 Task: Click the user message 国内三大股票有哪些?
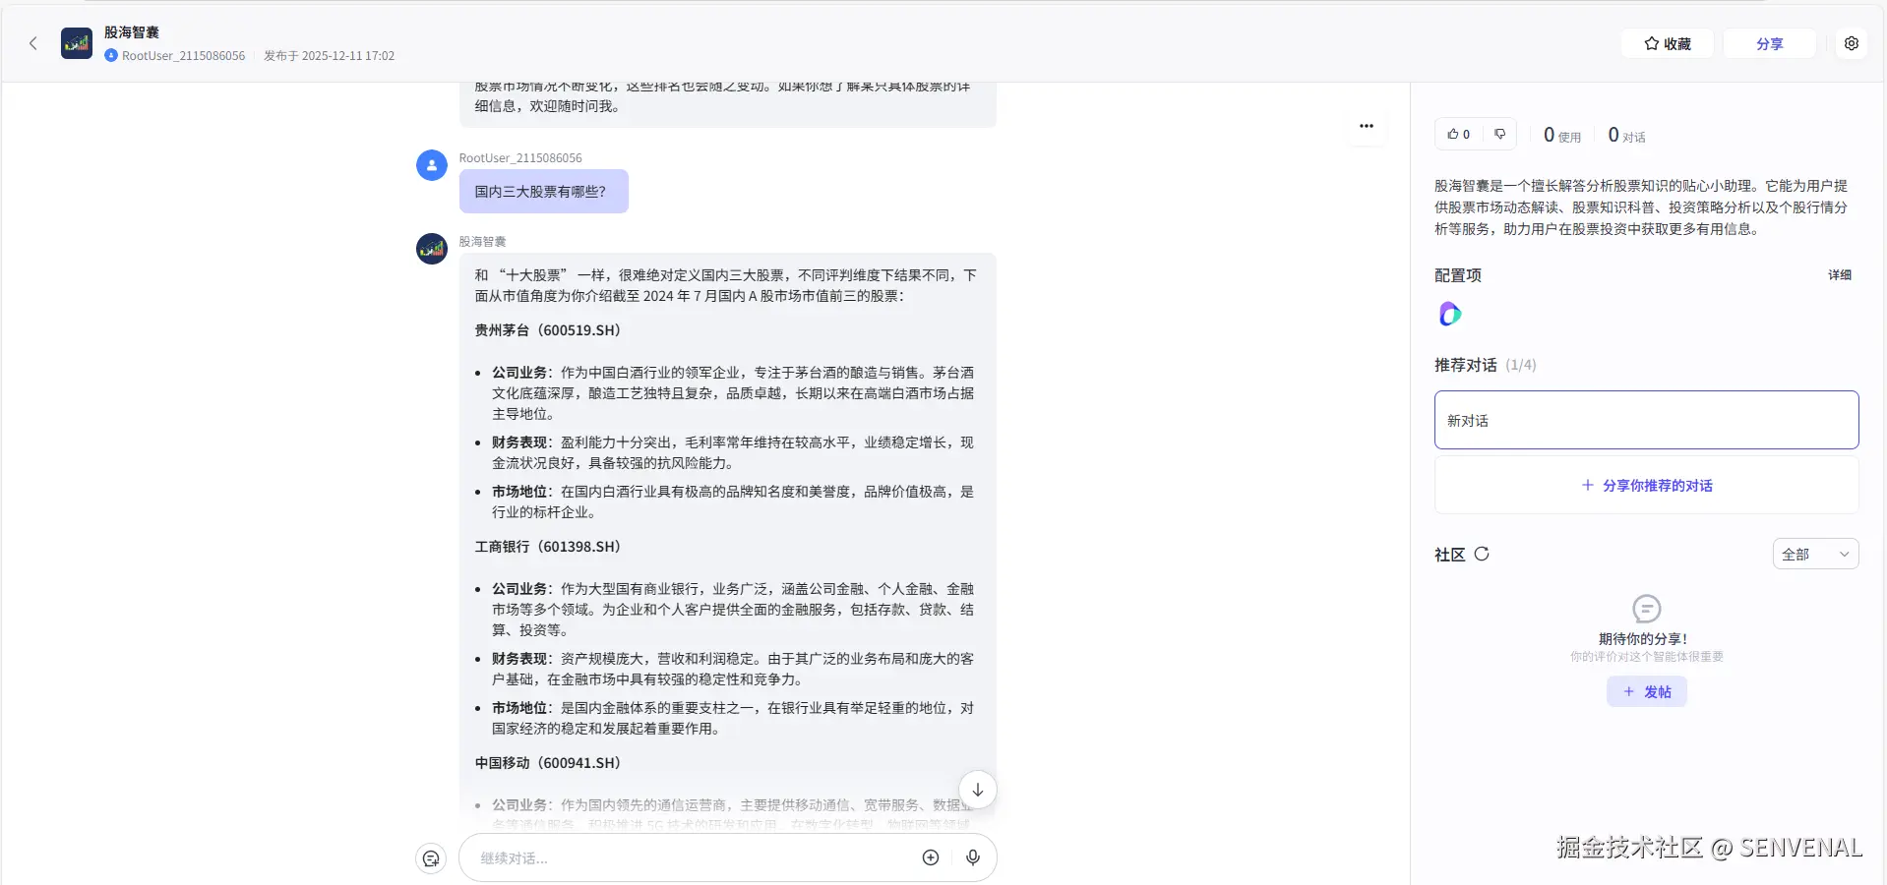tap(544, 192)
